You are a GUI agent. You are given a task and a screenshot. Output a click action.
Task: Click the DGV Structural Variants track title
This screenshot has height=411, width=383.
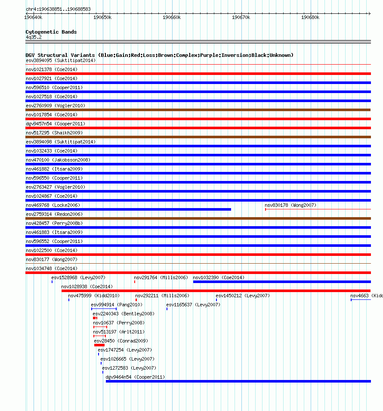click(x=159, y=55)
